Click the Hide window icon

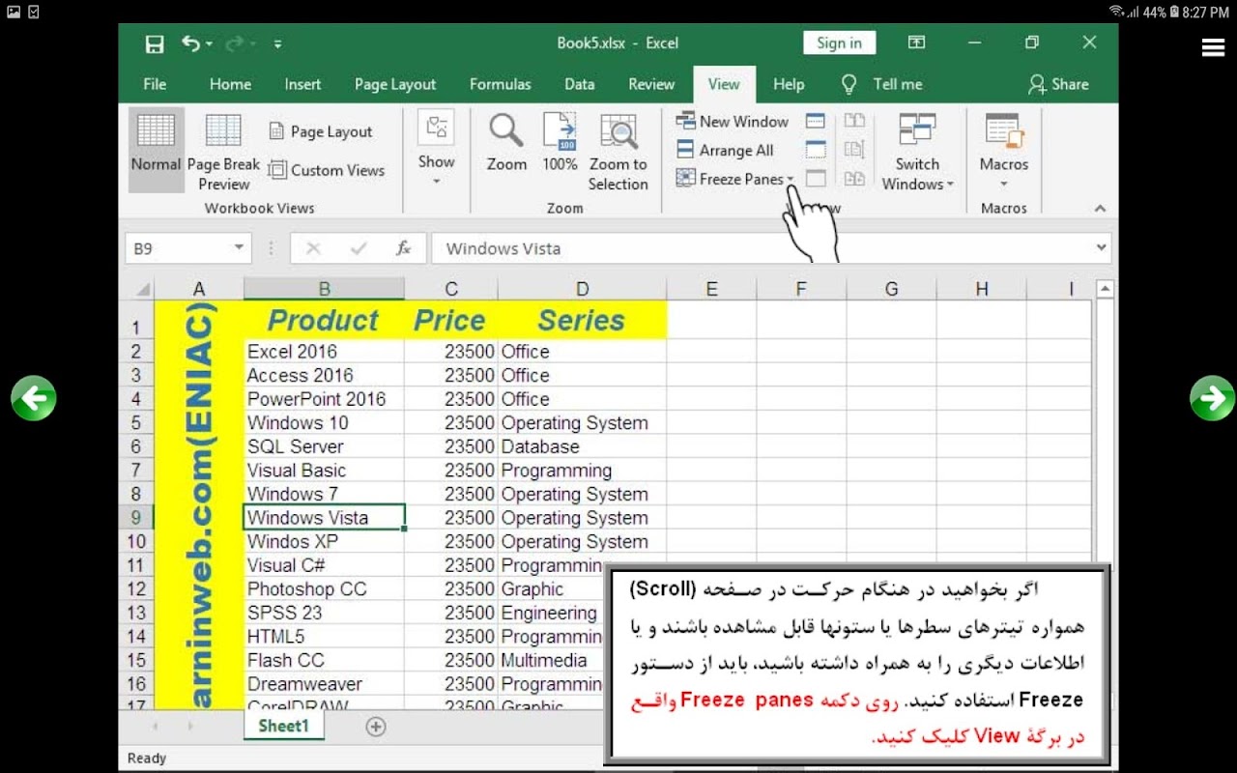pos(816,150)
